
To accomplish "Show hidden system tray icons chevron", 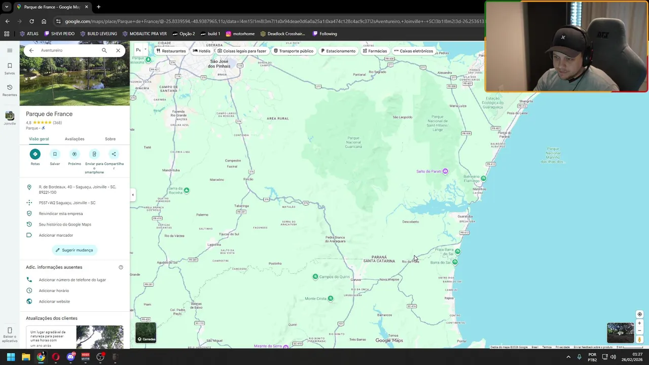I will [568, 357].
